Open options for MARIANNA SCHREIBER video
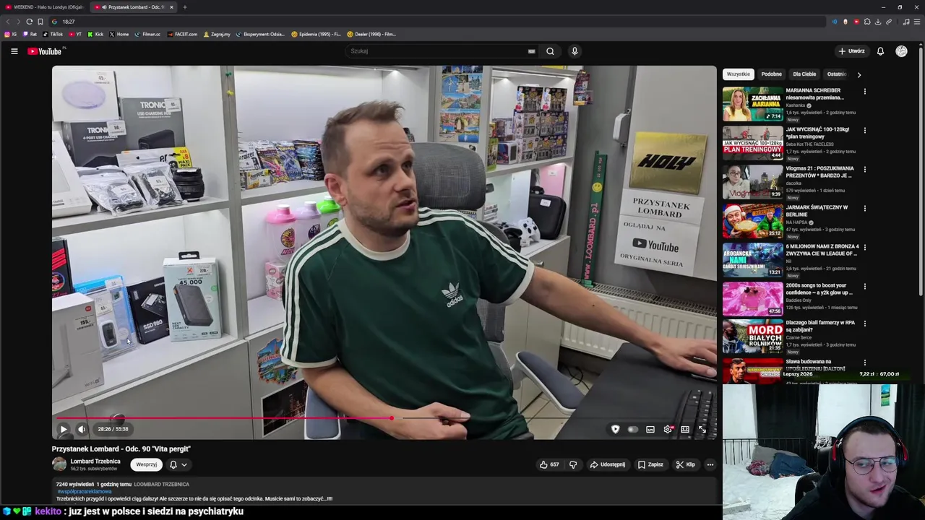The image size is (925, 520). [864, 92]
